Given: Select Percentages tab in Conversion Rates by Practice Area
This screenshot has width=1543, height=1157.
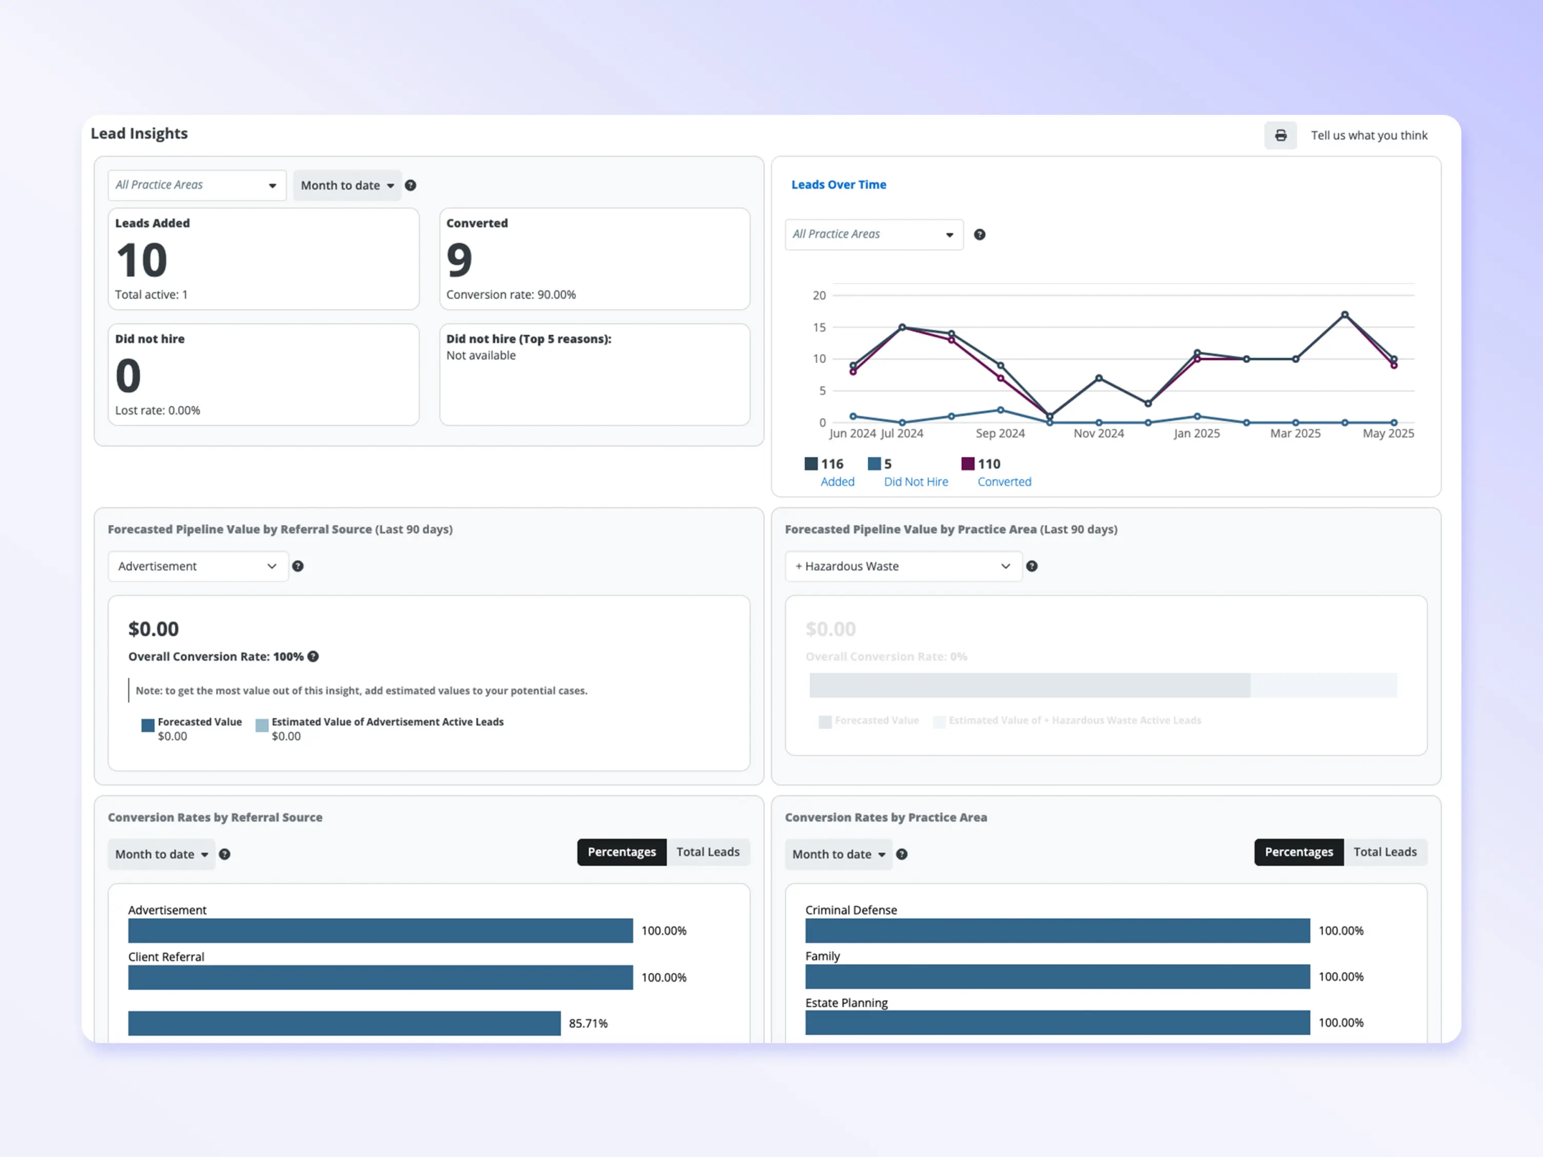Looking at the screenshot, I should pos(1298,852).
